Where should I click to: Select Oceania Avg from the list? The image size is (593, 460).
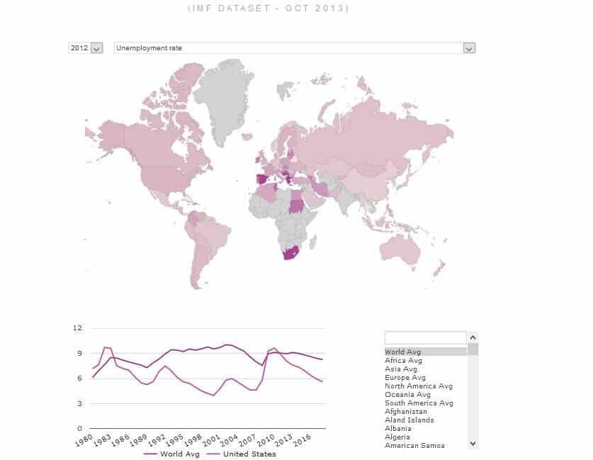[x=407, y=395]
